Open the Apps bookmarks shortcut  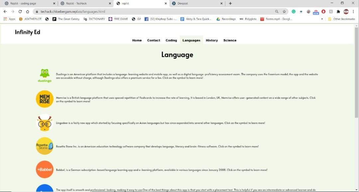coord(9,19)
